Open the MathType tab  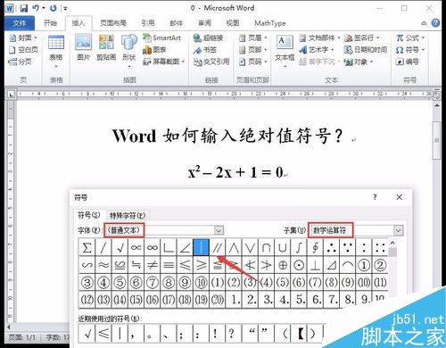pyautogui.click(x=270, y=23)
